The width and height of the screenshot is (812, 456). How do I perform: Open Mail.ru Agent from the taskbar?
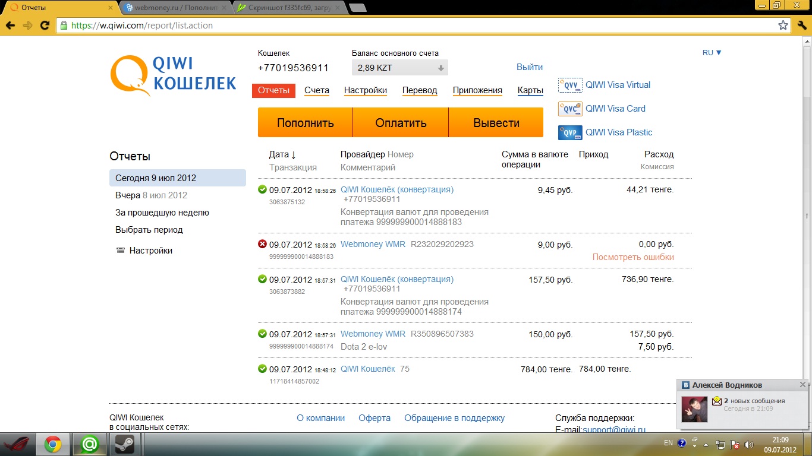click(x=90, y=444)
